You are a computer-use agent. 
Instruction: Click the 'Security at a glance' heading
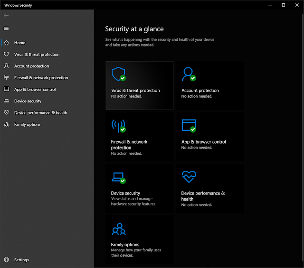(134, 29)
